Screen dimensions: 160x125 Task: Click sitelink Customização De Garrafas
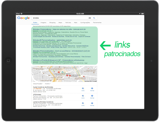point(42,36)
